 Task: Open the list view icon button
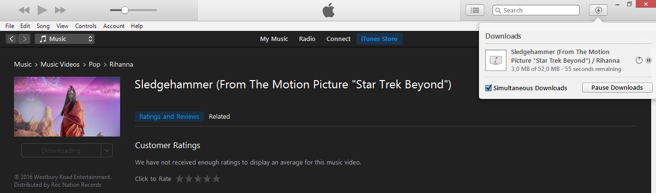pyautogui.click(x=475, y=10)
